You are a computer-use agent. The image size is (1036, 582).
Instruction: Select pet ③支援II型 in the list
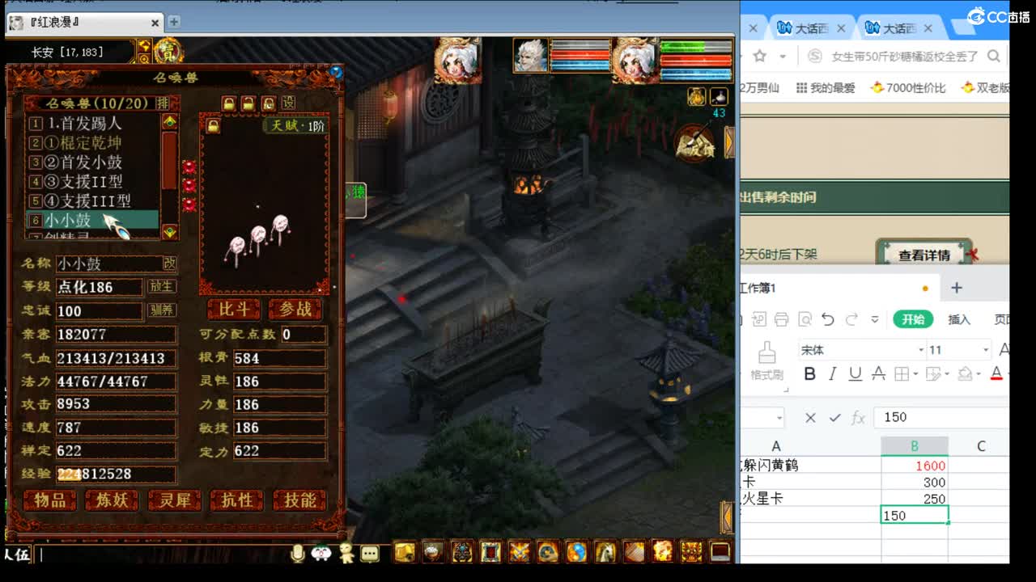click(92, 182)
